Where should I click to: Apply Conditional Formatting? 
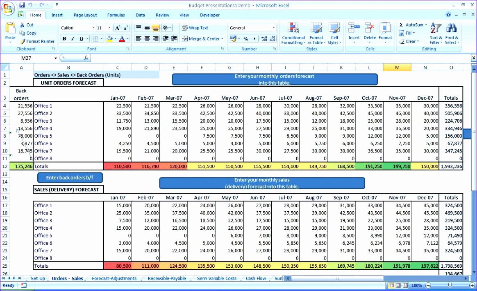click(293, 34)
